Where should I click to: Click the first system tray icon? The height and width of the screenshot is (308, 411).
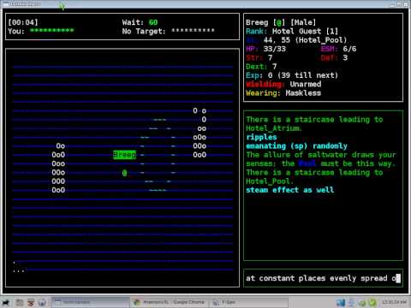341,302
